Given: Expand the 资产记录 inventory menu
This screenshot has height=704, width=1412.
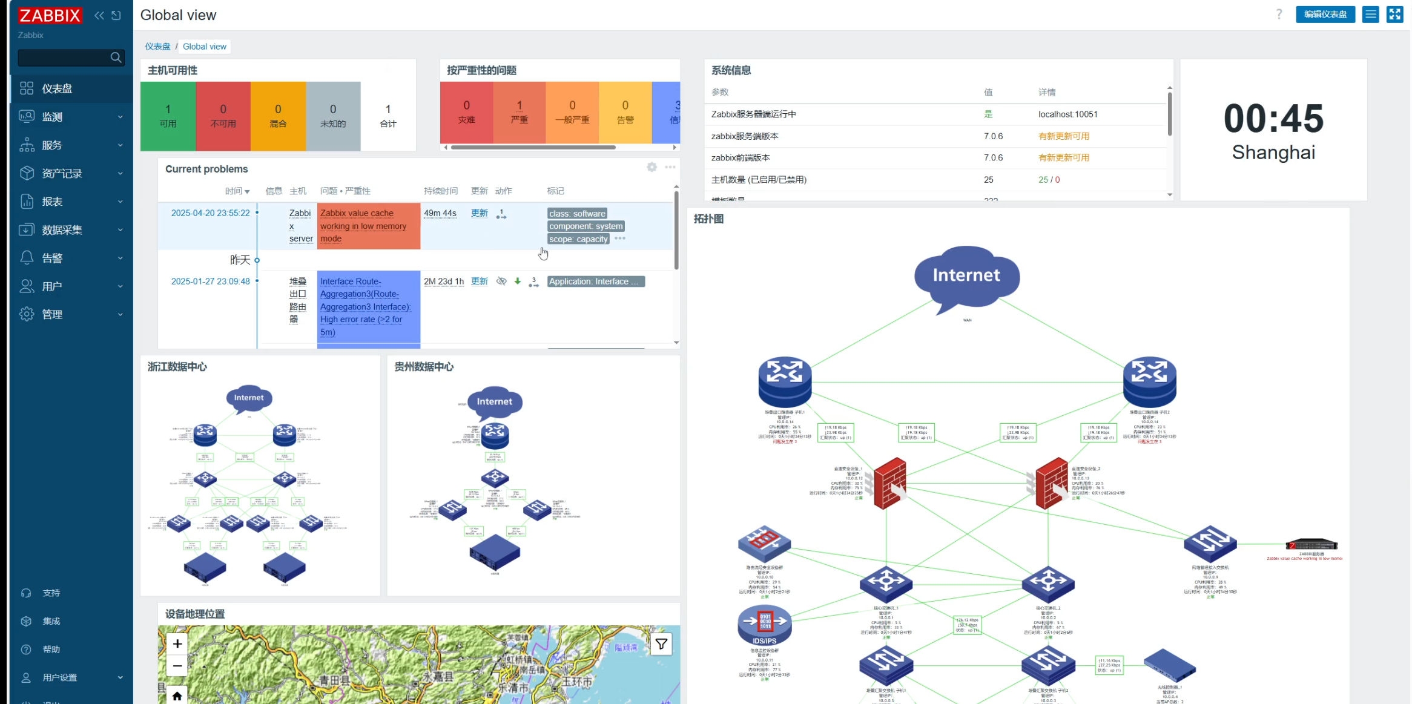Looking at the screenshot, I should [x=71, y=173].
